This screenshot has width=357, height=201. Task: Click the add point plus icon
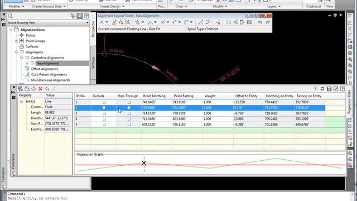[x=33, y=89]
